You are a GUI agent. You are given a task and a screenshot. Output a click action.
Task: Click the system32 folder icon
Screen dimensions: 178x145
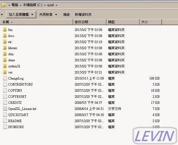click(x=5, y=66)
